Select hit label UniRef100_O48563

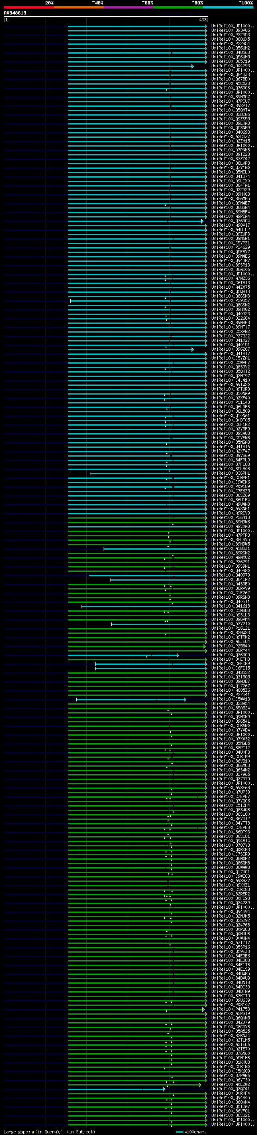[230, 52]
